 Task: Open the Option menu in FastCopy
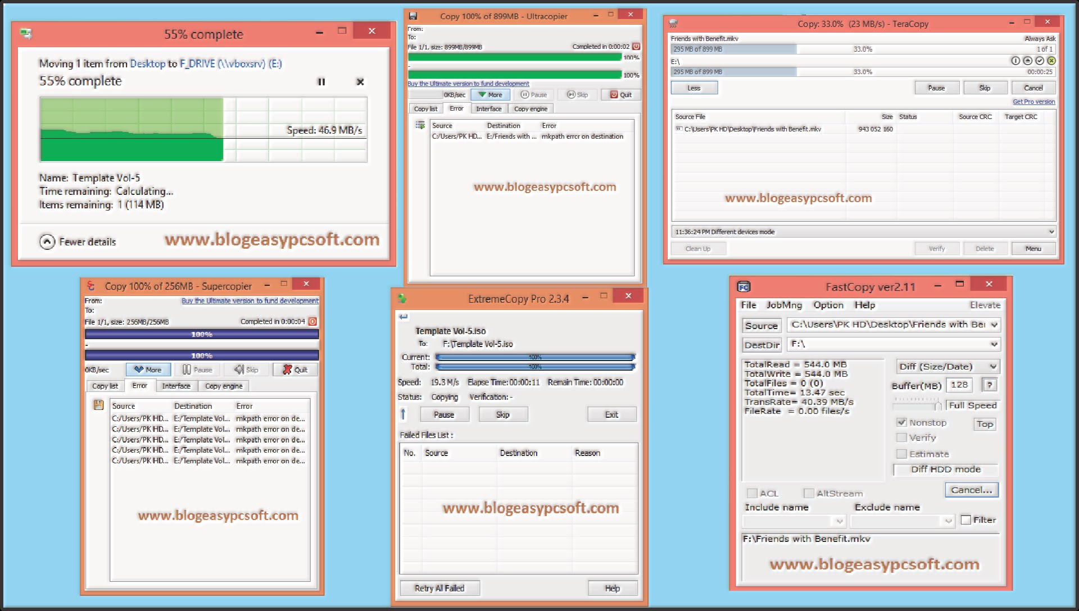(828, 305)
